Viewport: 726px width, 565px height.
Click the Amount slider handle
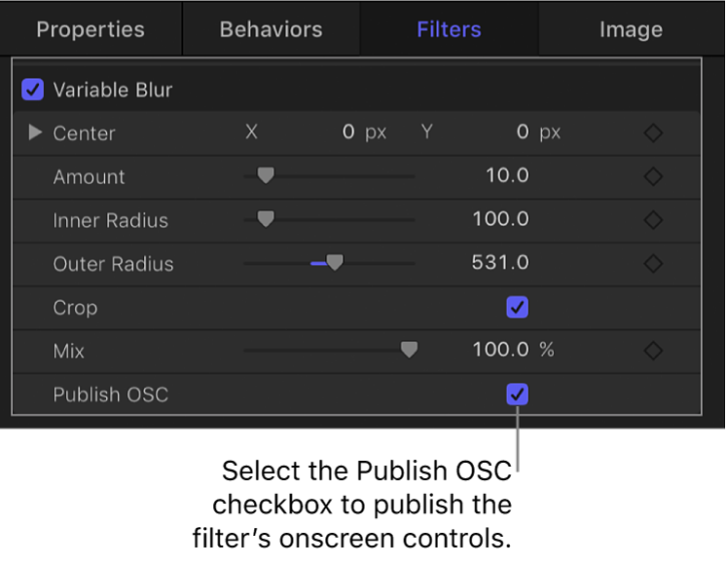265,176
